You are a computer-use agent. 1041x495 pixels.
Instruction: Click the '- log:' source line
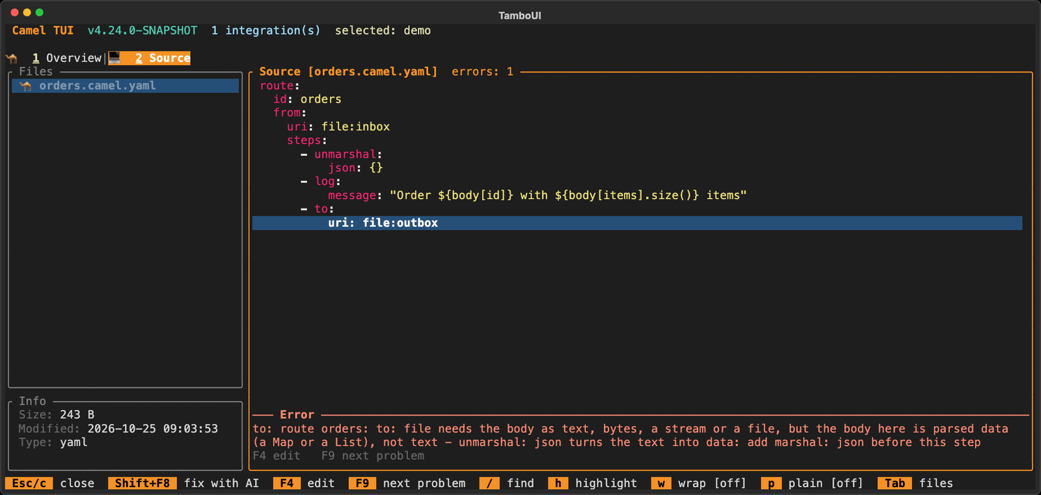321,182
